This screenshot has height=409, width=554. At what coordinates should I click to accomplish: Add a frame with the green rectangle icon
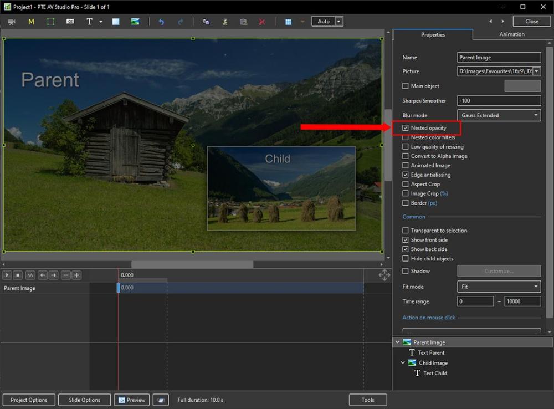pos(50,22)
